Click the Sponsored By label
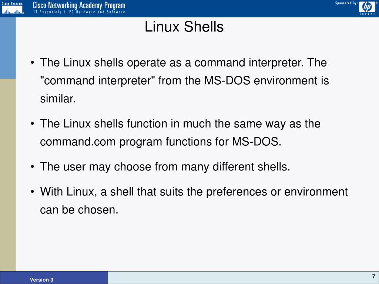This screenshot has width=379, height=284. click(x=346, y=3)
